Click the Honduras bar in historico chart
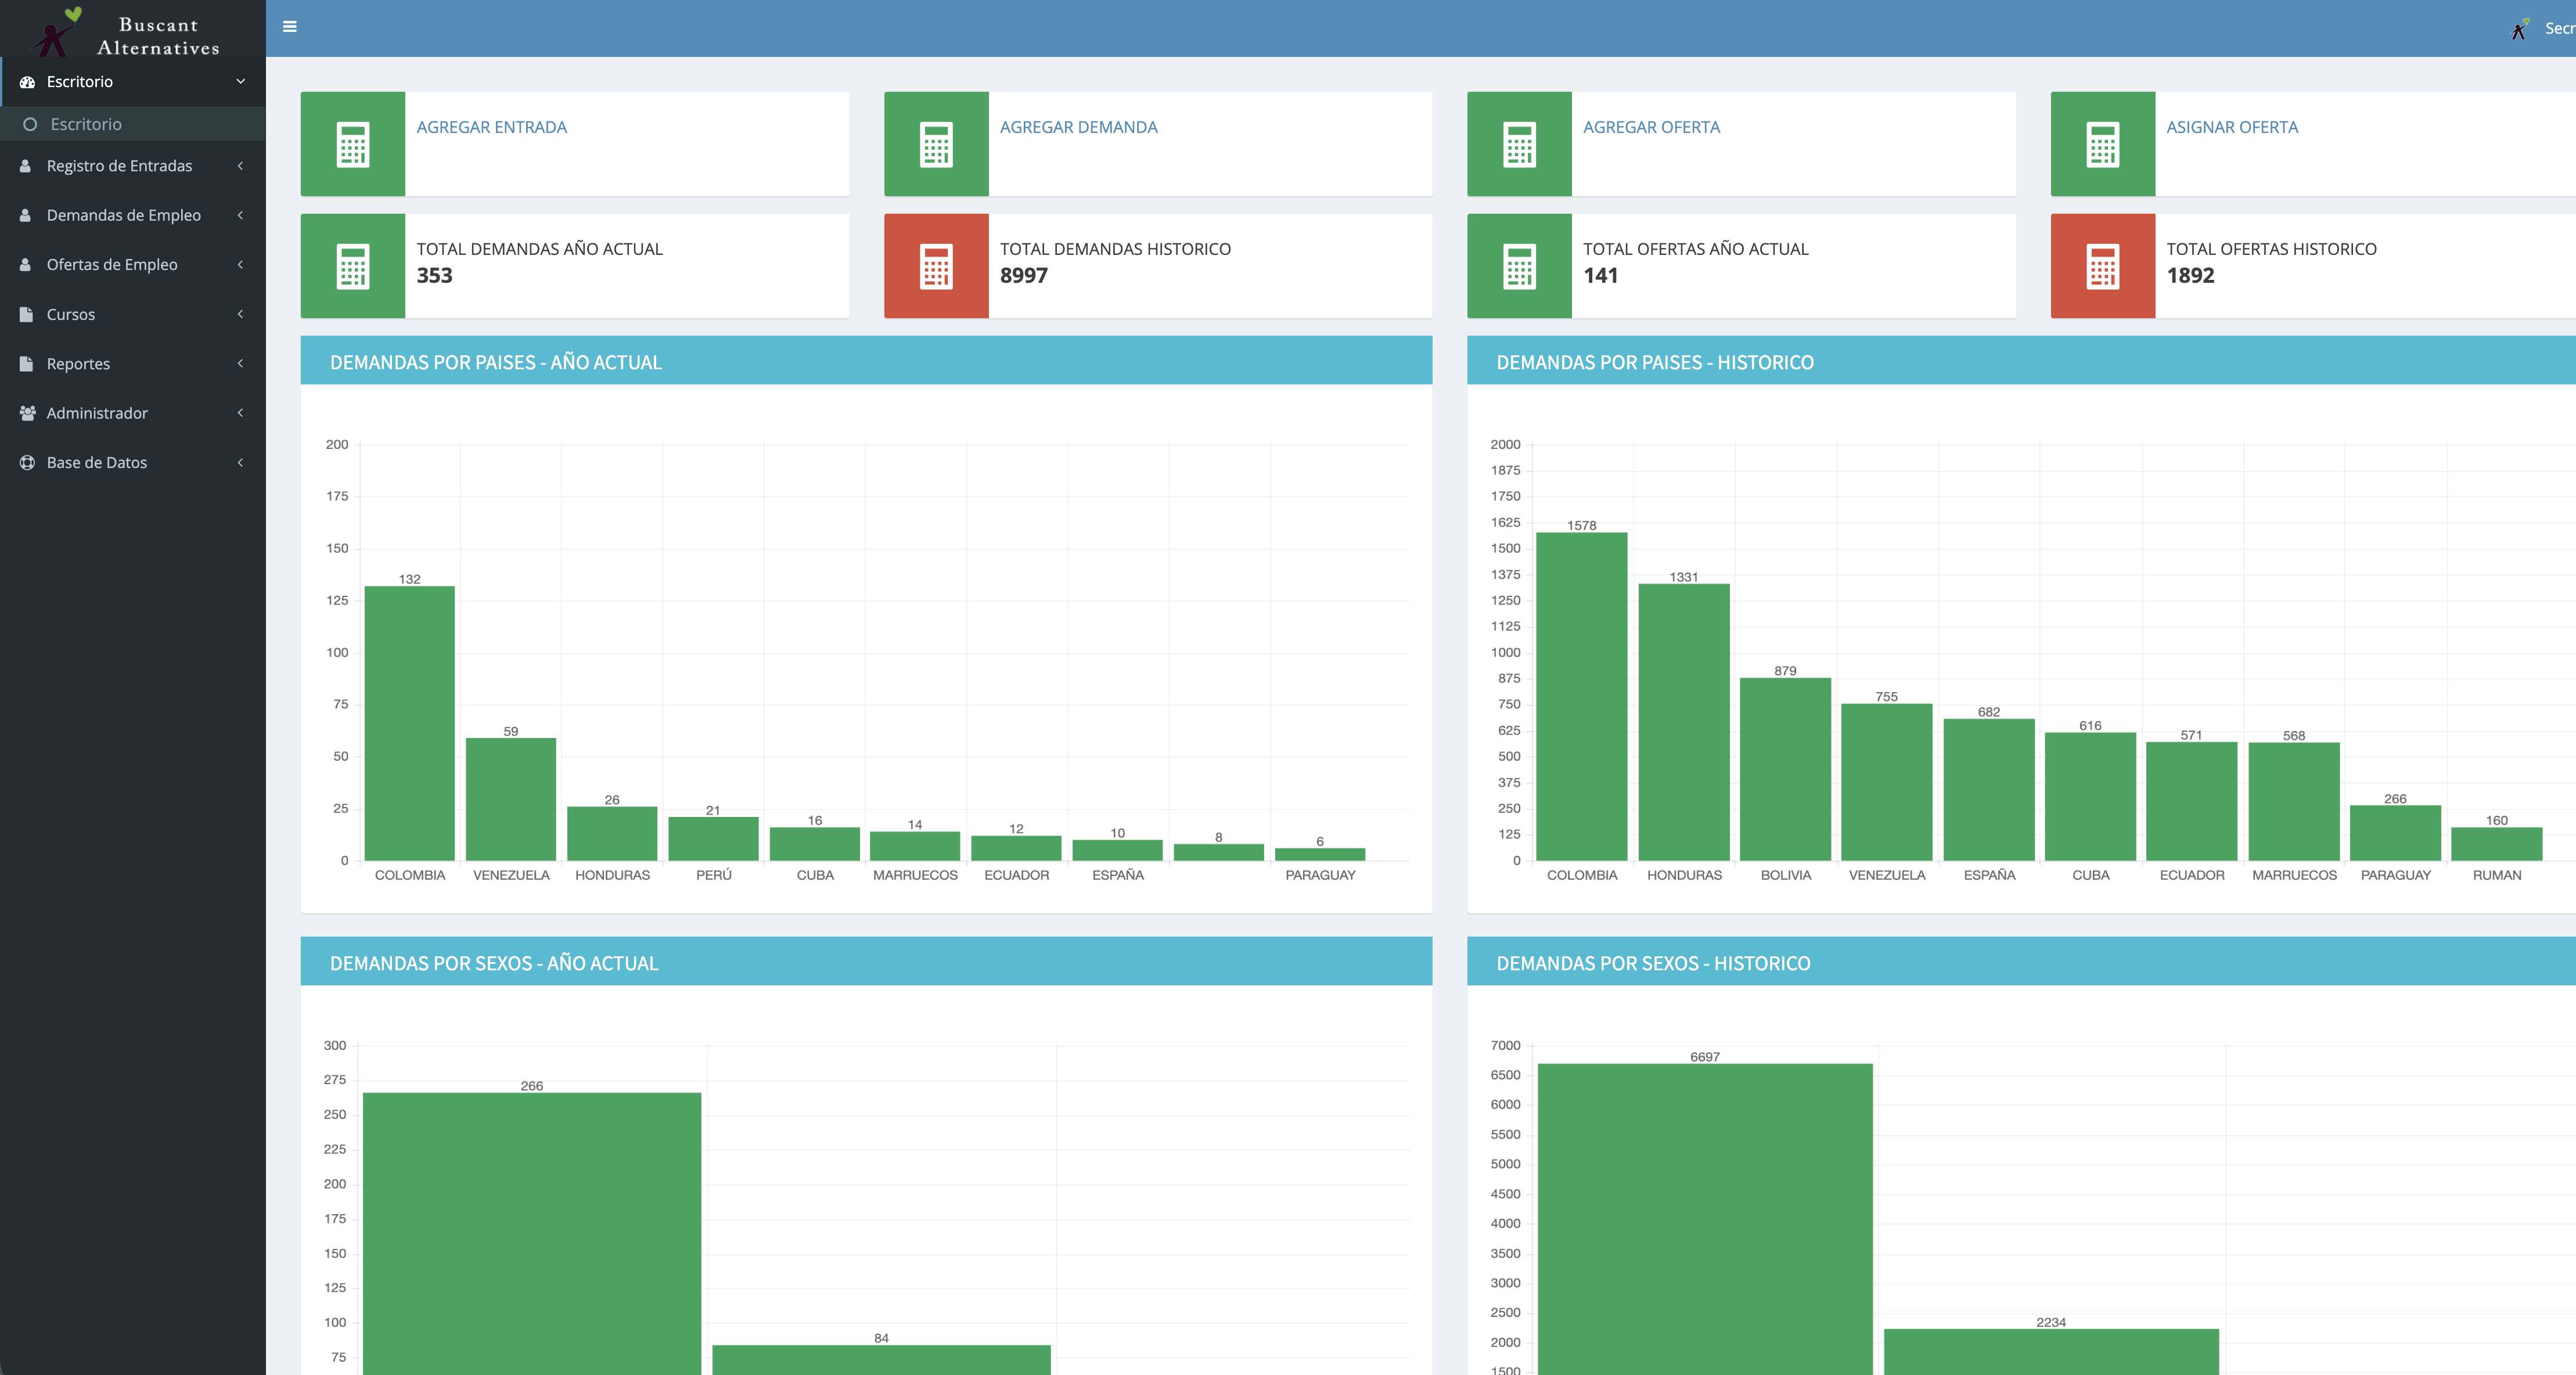 (x=1683, y=722)
